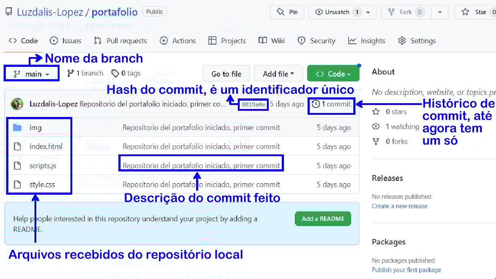This screenshot has width=496, height=279.
Task: Click the 1 watching link
Action: (402, 126)
